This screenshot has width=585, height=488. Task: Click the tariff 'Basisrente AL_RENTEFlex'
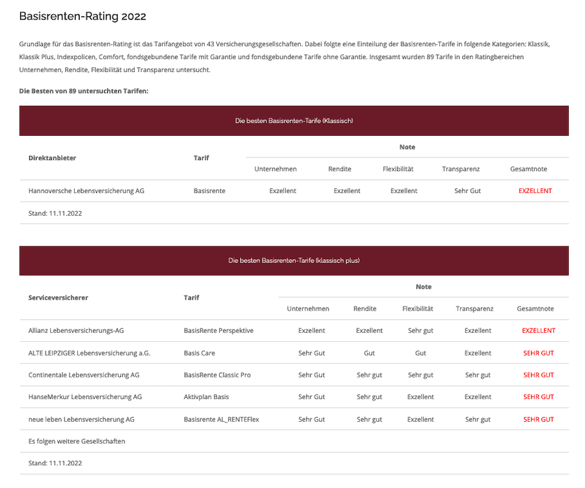pyautogui.click(x=221, y=419)
